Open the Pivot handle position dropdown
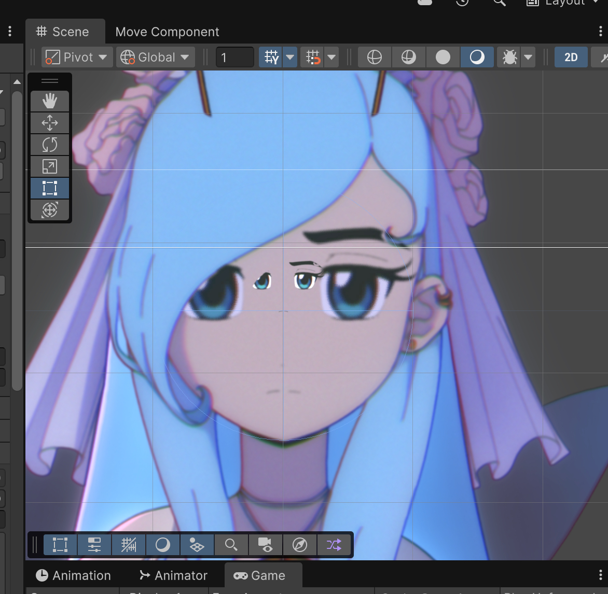Screen dimensions: 608x594 pos(77,57)
